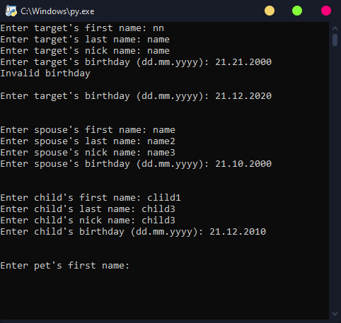
Task: Click the target's first name value "nn"
Action: [158, 28]
